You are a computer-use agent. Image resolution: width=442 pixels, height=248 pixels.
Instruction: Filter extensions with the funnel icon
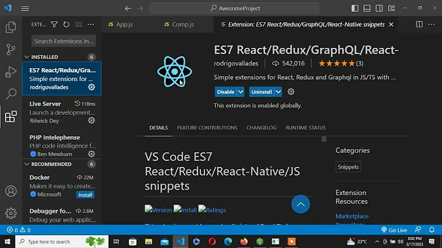54,25
